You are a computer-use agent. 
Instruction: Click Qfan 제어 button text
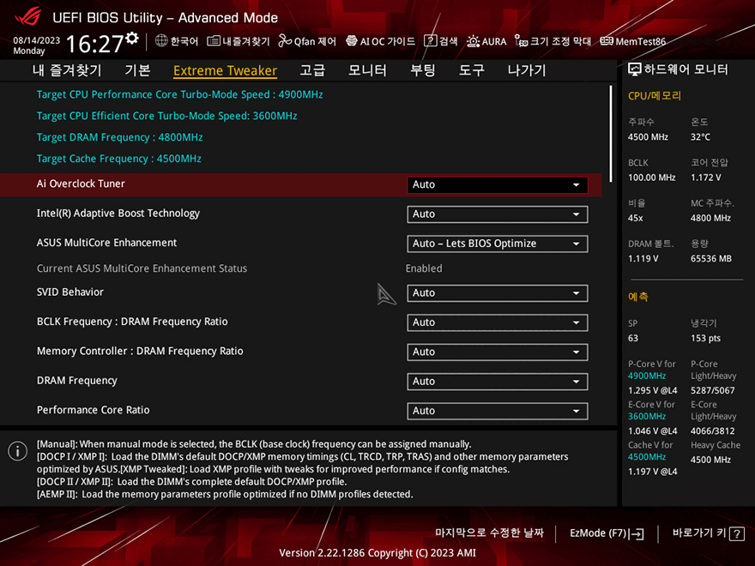(x=315, y=41)
